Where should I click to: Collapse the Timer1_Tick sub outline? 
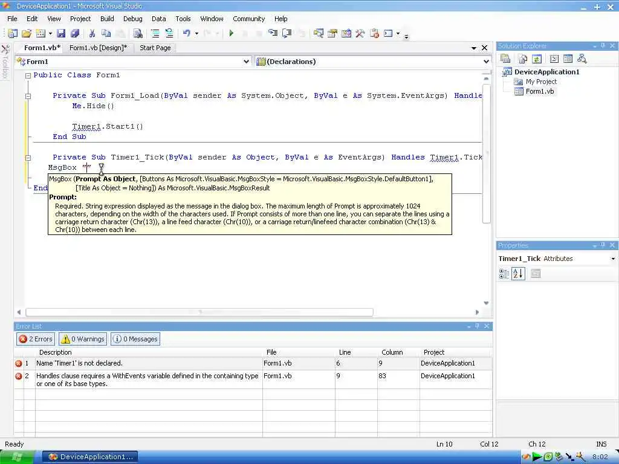click(28, 158)
